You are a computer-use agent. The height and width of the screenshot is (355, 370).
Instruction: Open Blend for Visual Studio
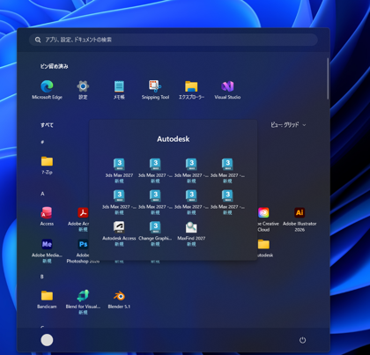tap(83, 302)
